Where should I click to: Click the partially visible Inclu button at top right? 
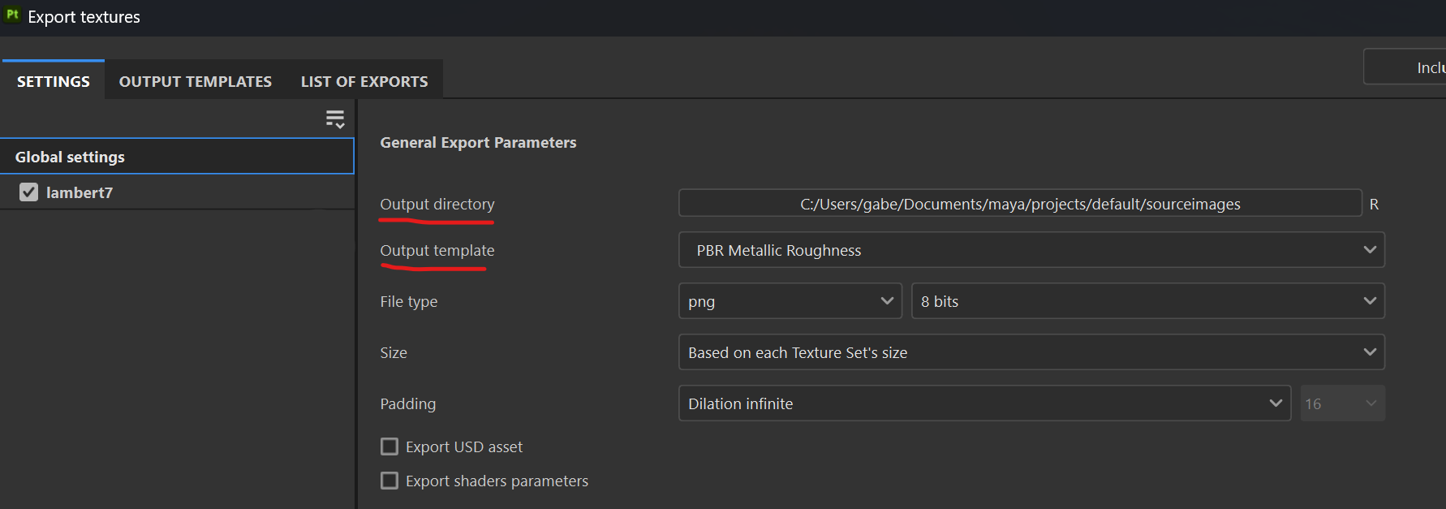1405,67
